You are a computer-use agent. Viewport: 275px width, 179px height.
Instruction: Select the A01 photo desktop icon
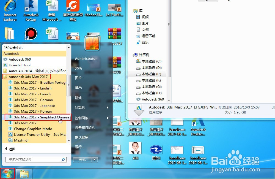135,151
